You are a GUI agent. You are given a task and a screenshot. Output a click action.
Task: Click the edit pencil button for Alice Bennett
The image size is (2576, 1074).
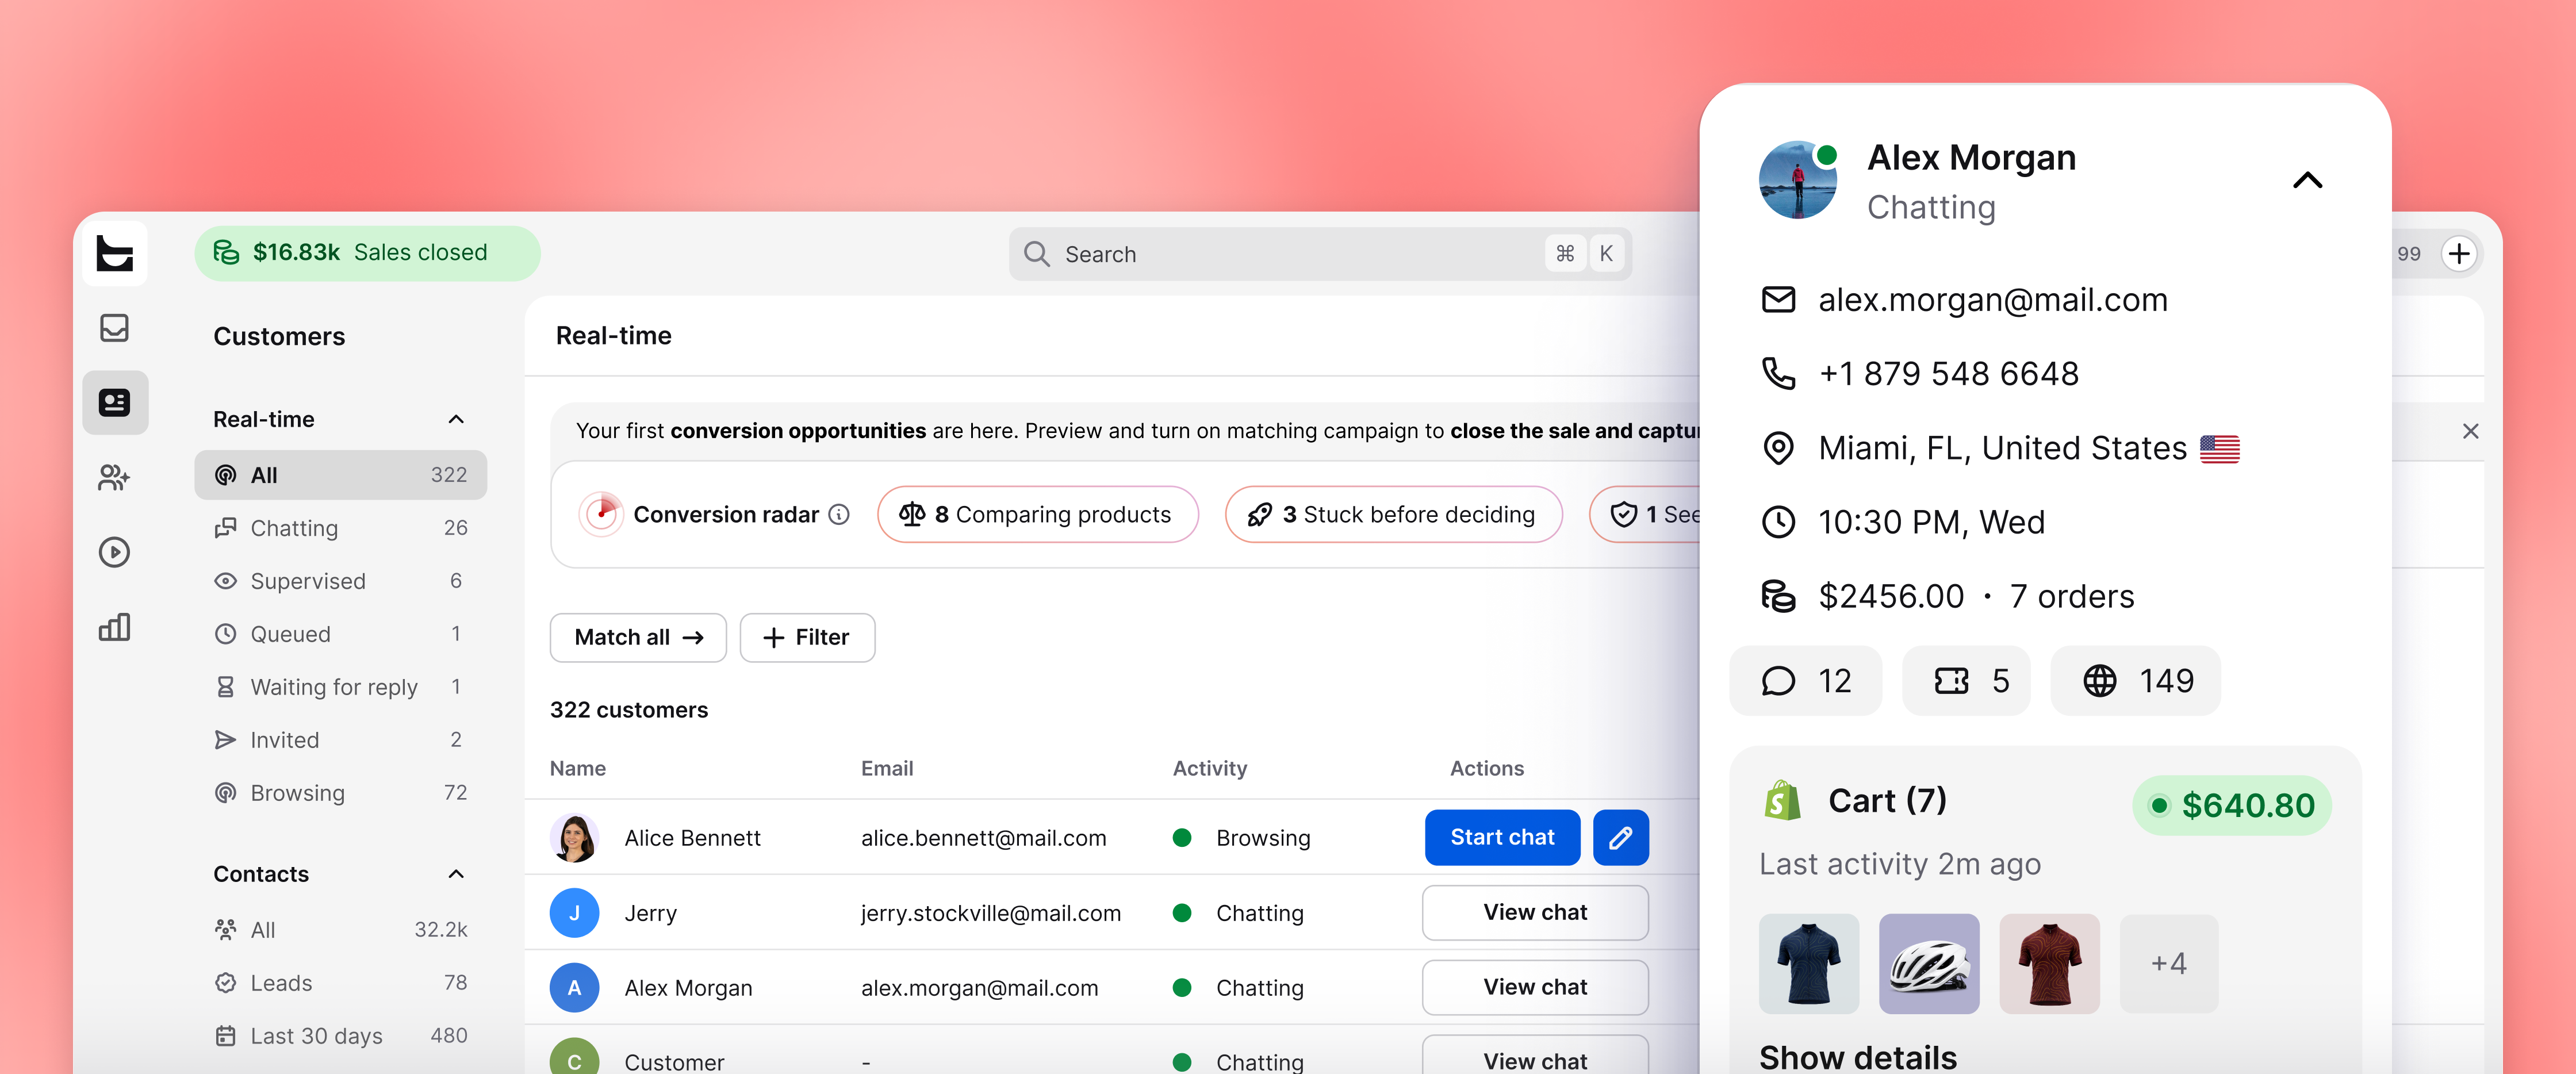point(1620,837)
